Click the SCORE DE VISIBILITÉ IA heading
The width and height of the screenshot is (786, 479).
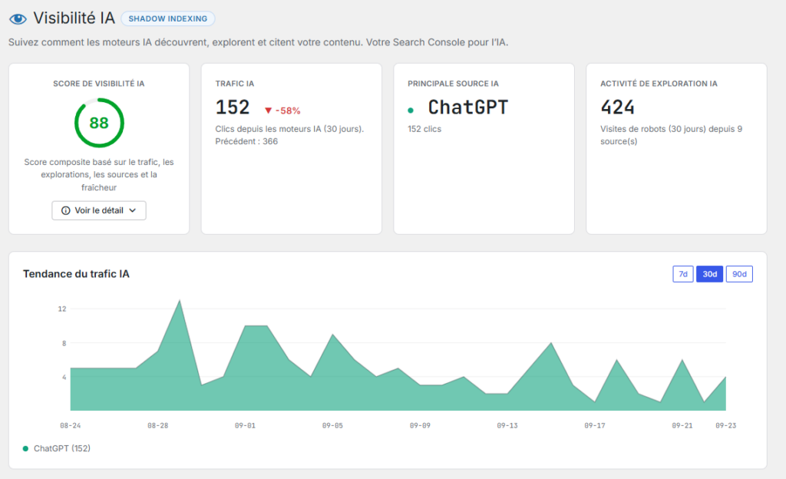tap(99, 84)
